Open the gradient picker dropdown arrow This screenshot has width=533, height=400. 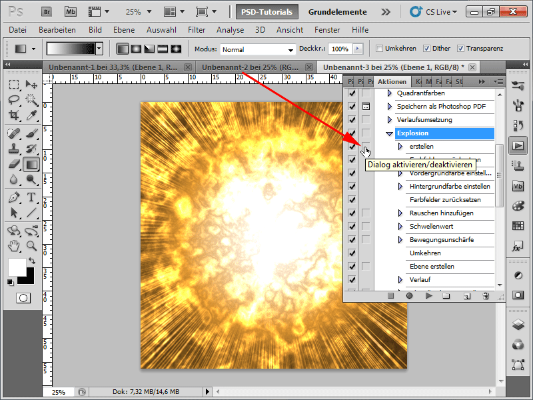99,49
